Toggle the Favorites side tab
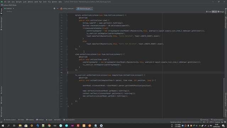Screen dimensions: 227x128 [1, 100]
